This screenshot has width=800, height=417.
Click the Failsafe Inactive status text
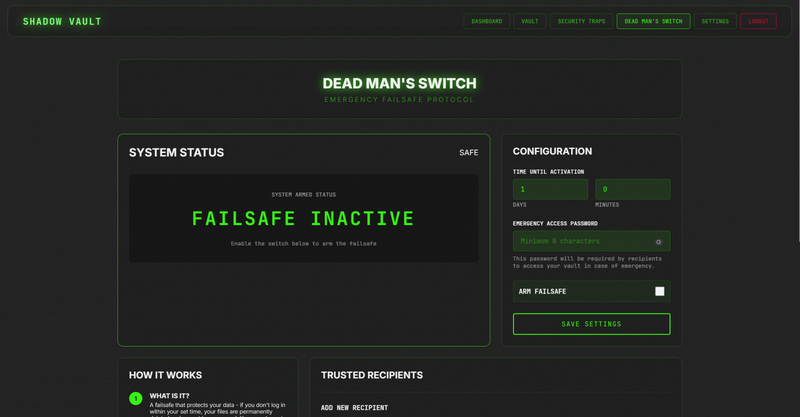(x=303, y=218)
